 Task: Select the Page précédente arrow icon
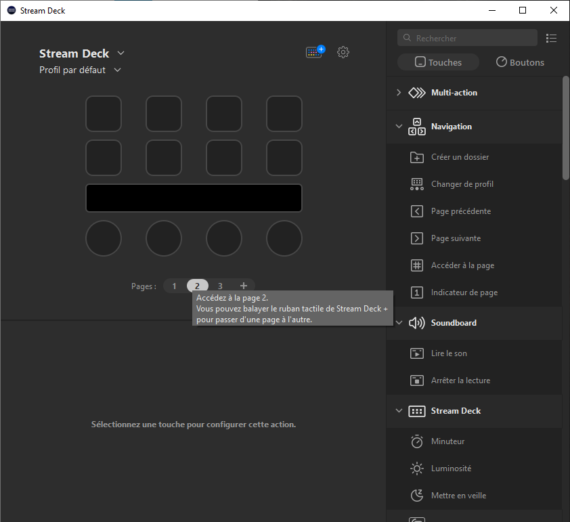tap(417, 211)
